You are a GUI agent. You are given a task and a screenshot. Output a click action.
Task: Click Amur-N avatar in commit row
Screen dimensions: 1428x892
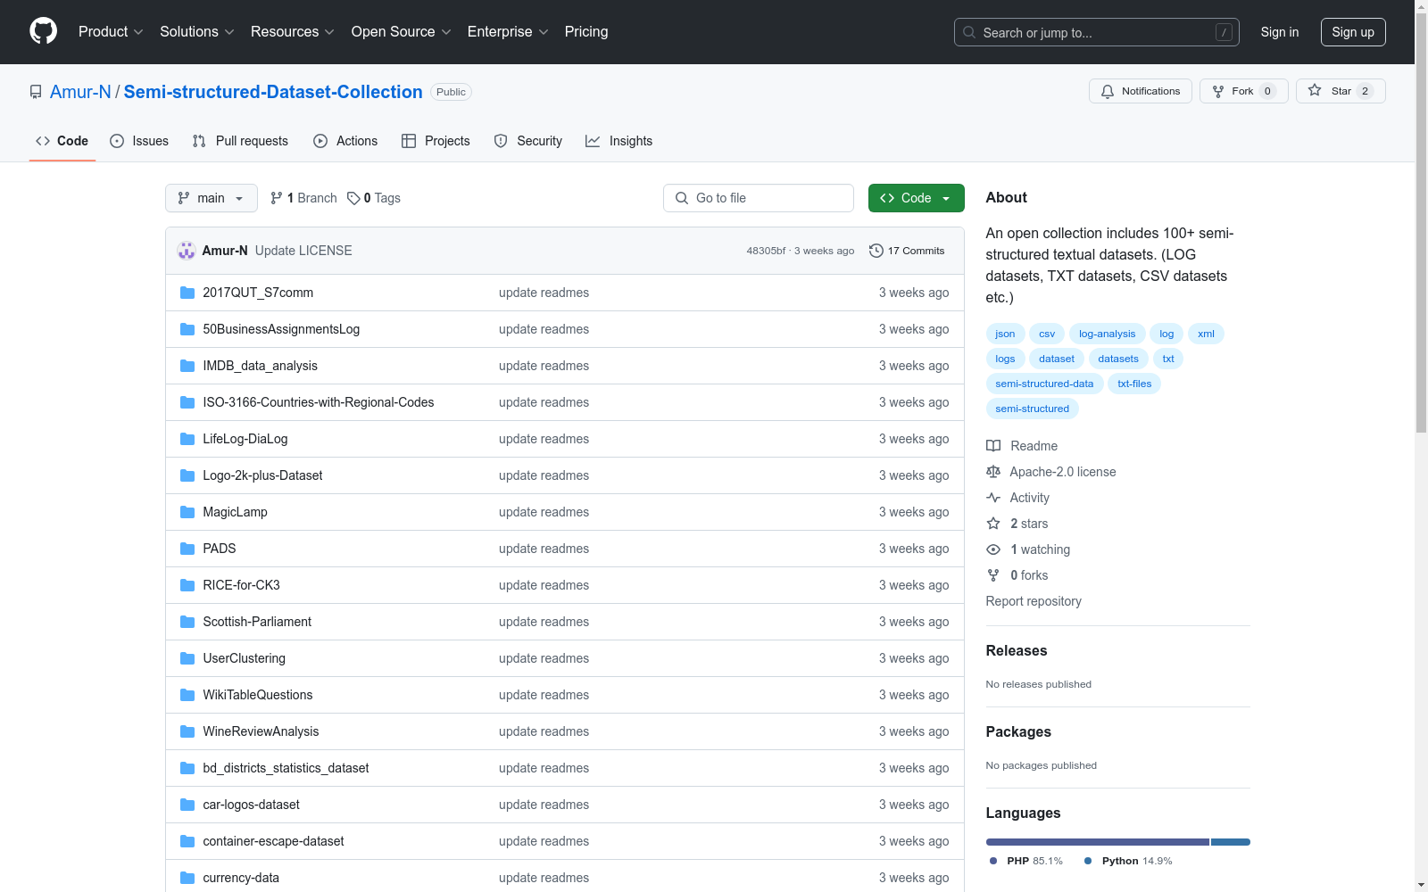pyautogui.click(x=187, y=251)
